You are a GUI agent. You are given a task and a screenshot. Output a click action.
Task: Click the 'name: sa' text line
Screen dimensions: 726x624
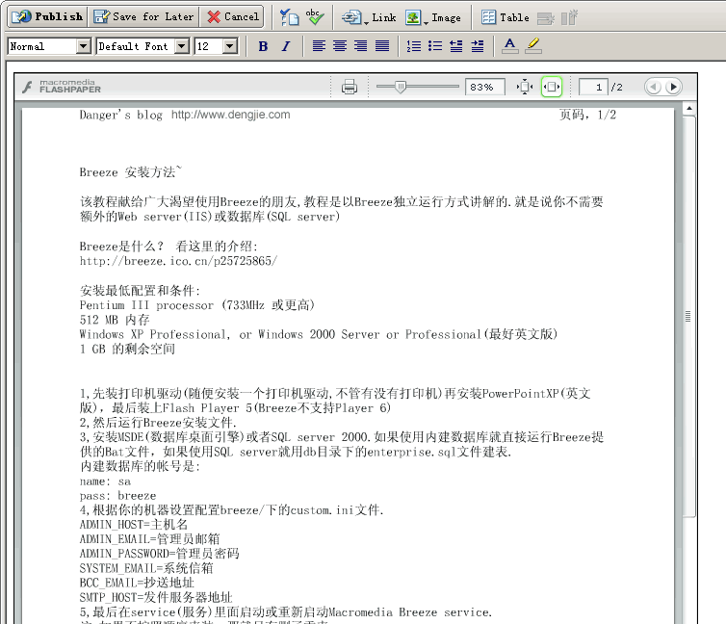tap(105, 481)
